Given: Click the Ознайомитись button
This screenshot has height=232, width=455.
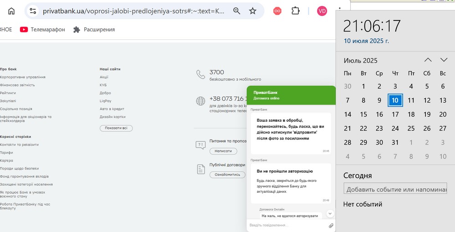Looking at the screenshot, I should (227, 175).
